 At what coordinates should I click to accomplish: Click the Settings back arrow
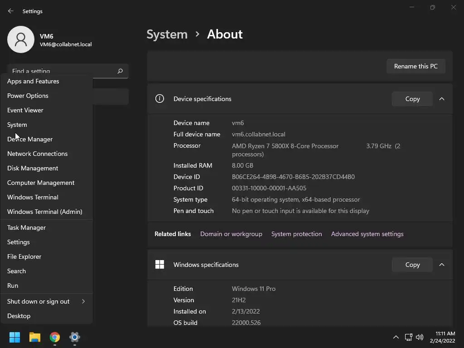11,11
